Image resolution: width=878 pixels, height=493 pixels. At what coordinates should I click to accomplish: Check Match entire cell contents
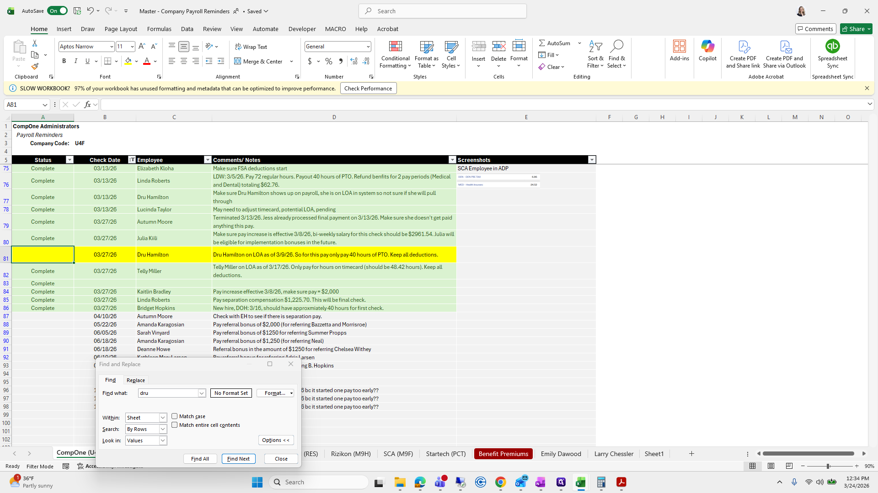[175, 425]
